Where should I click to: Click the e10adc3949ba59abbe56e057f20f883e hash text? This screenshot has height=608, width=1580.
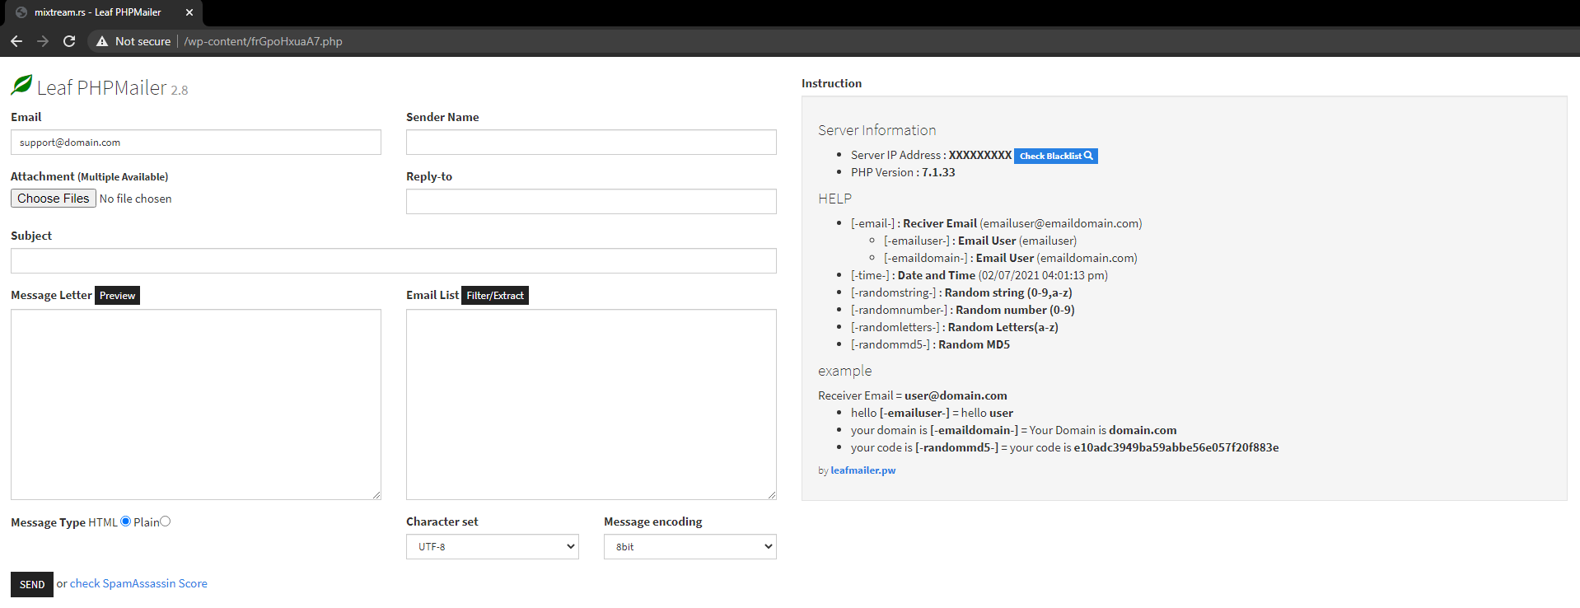[x=1176, y=447]
